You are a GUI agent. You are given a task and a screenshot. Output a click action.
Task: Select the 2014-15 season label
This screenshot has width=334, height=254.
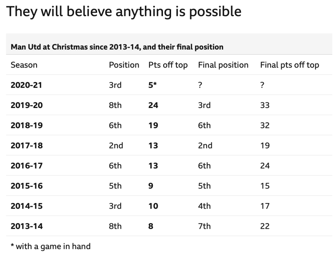[27, 206]
